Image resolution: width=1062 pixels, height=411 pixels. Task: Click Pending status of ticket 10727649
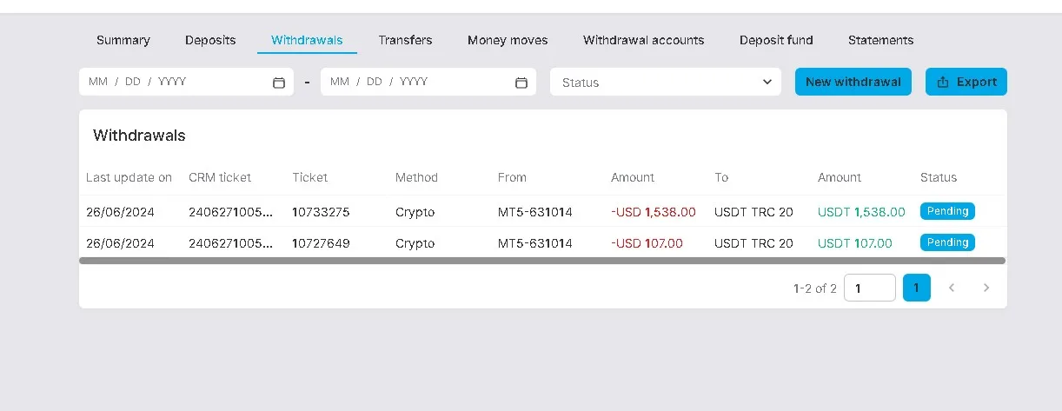click(947, 242)
